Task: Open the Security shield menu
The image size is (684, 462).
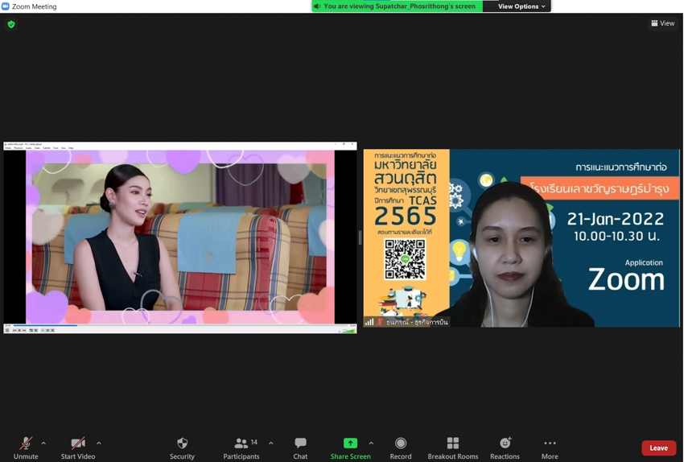Action: point(183,448)
